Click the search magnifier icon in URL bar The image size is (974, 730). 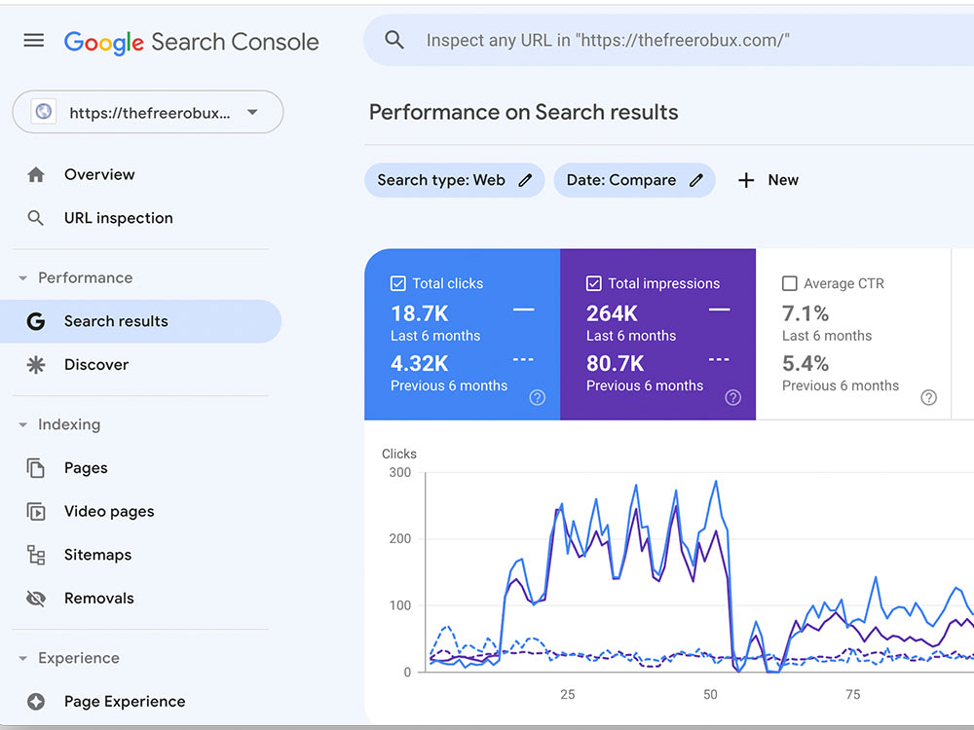[394, 40]
